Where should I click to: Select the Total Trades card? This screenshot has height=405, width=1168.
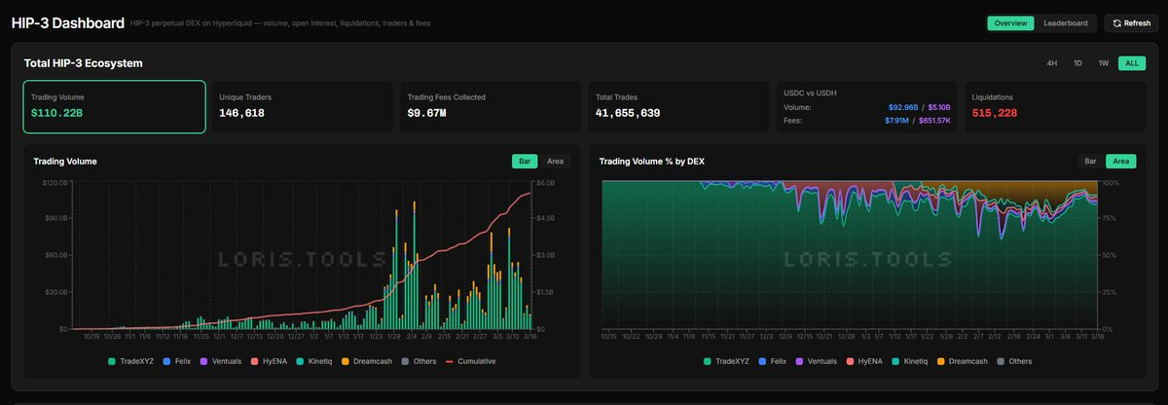[678, 106]
